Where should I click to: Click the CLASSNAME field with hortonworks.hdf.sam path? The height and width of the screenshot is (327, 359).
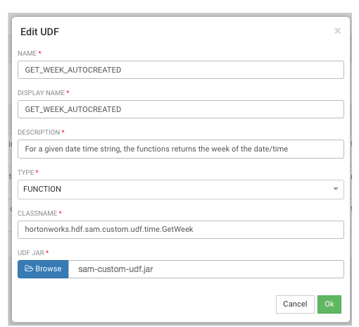181,230
